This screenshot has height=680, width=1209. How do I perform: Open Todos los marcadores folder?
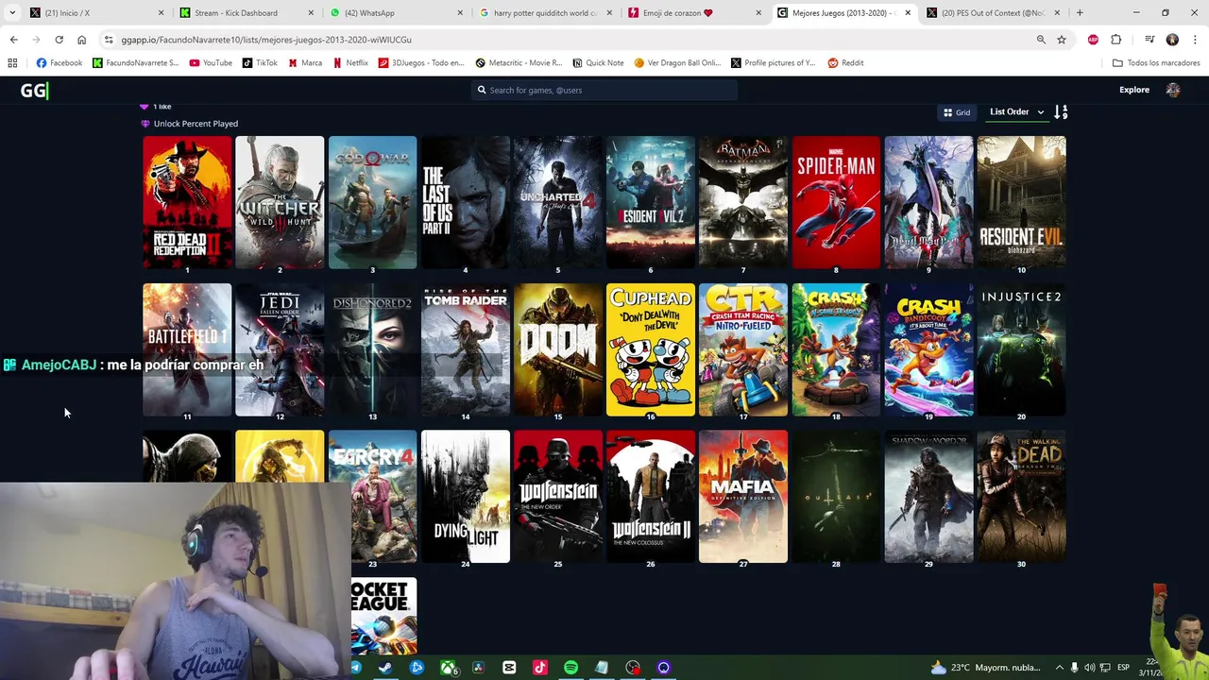(x=1156, y=63)
